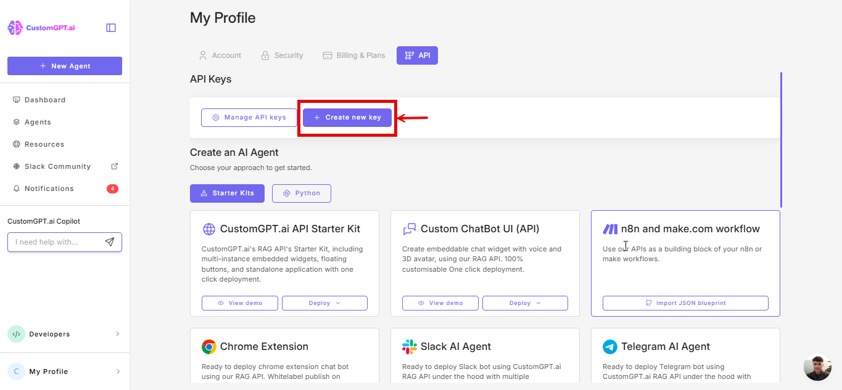Viewport: 842px width, 390px height.
Task: Click the external link icon beside Slack Community
Action: click(114, 166)
